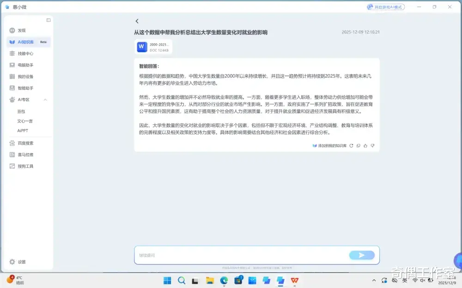Open Task View on the taskbar
The width and height of the screenshot is (462, 288).
point(195,281)
